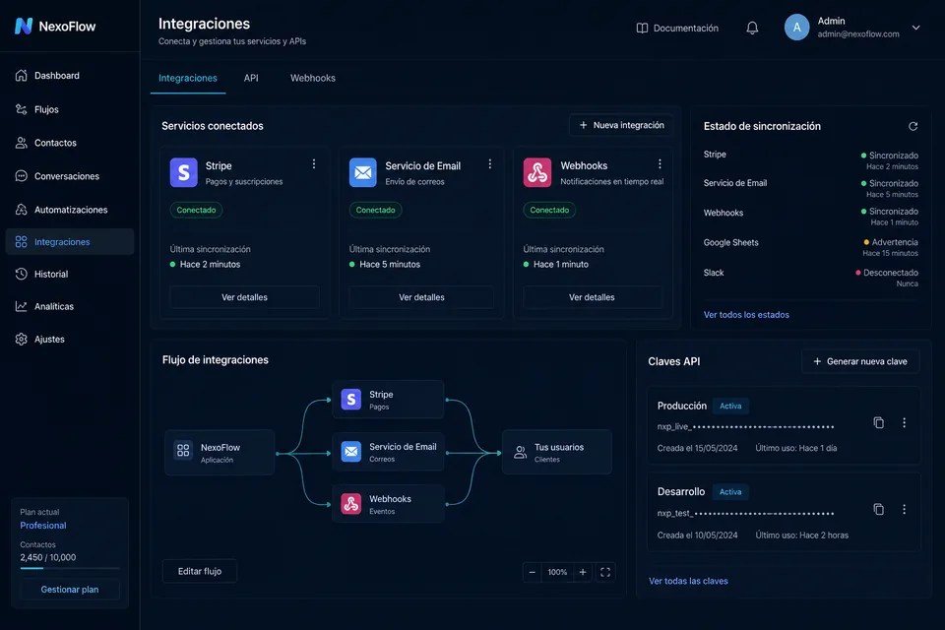Switch to the Integraciones tab

coord(187,79)
